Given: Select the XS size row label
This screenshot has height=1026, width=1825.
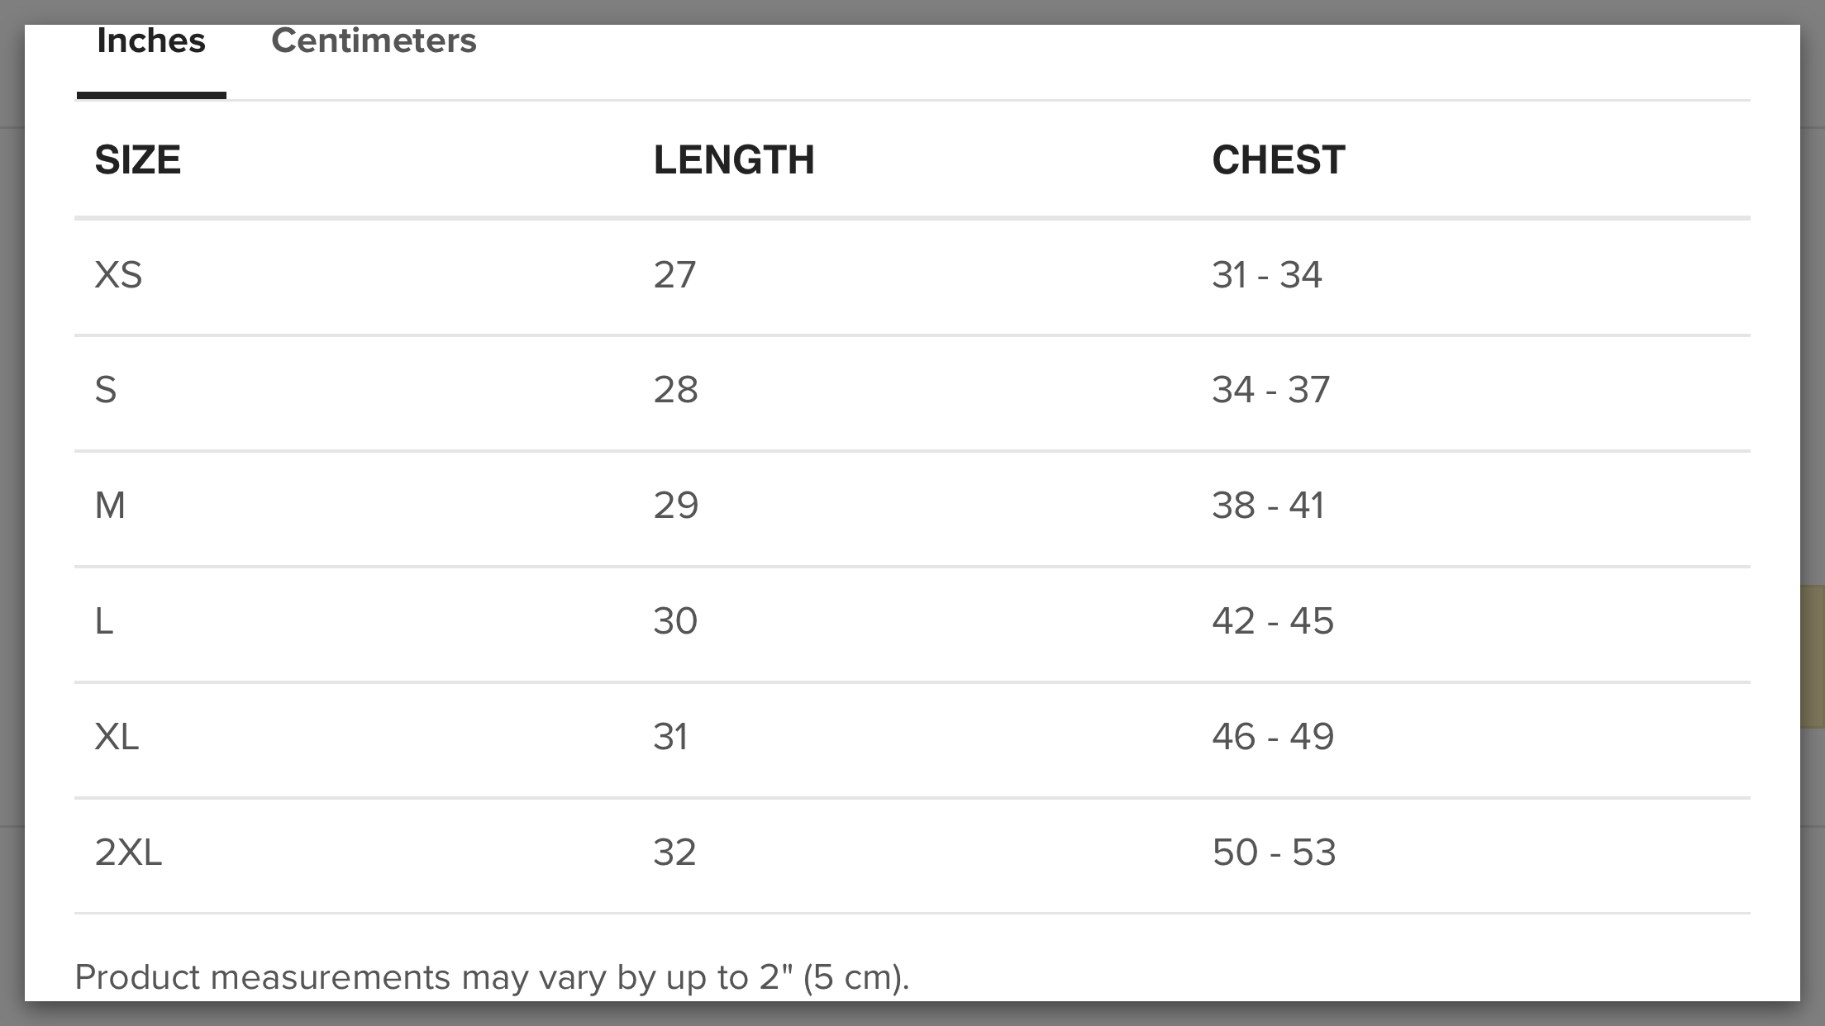Looking at the screenshot, I should tap(118, 274).
